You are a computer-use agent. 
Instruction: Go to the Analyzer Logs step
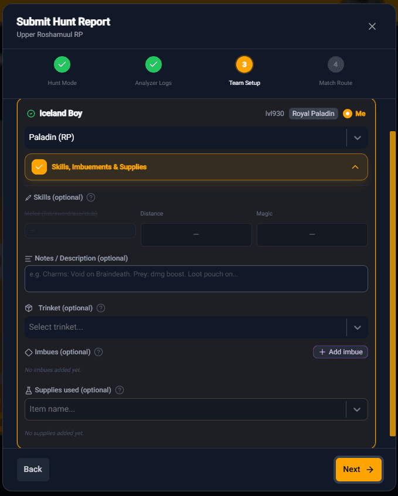tap(153, 64)
